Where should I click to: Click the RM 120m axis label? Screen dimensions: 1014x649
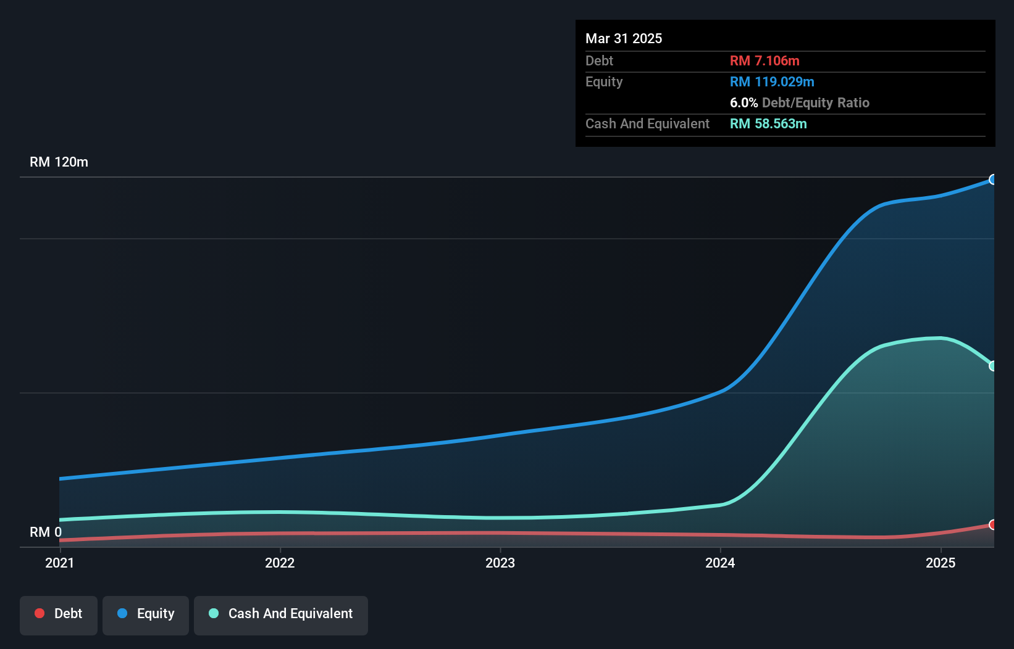tap(59, 162)
